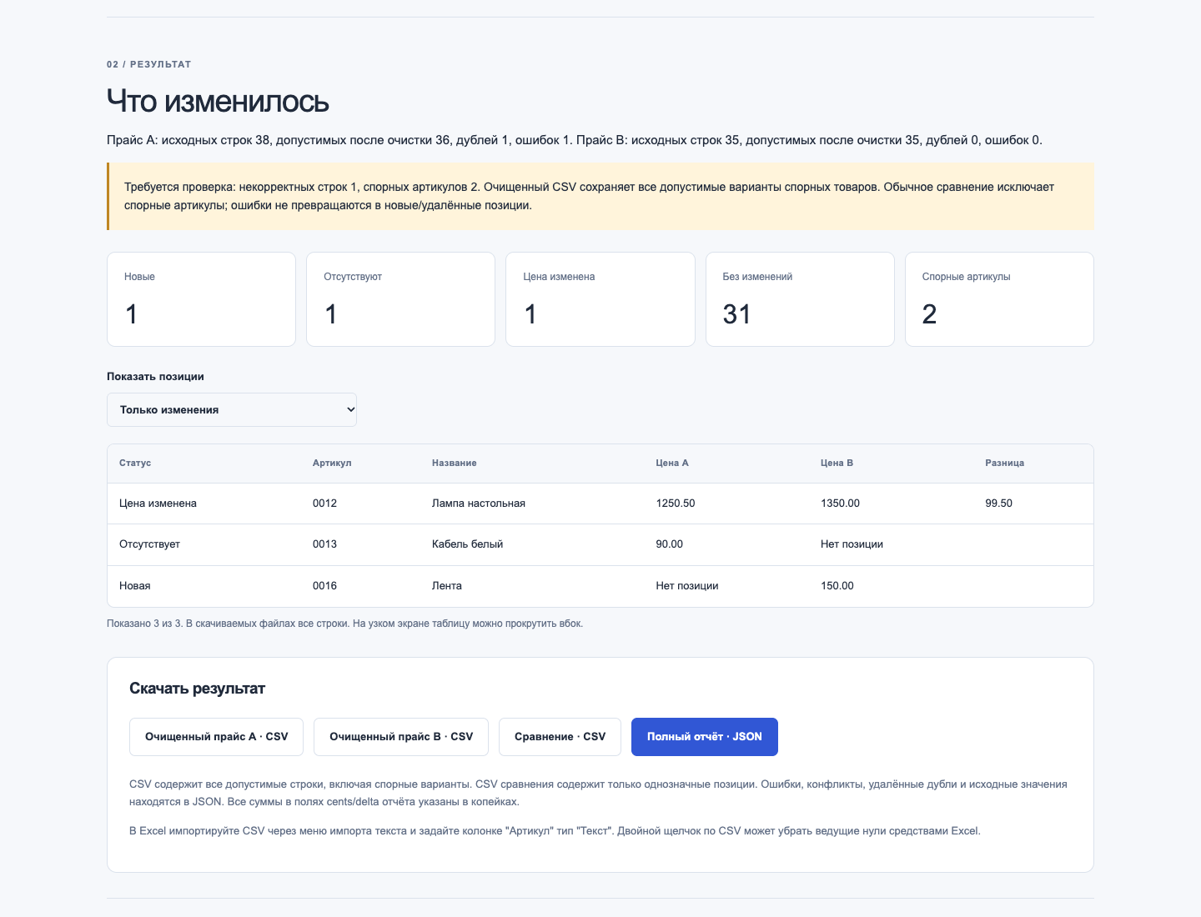Image resolution: width=1201 pixels, height=917 pixels.
Task: Download "Очищенный прайс B · CSV"
Action: click(x=401, y=737)
